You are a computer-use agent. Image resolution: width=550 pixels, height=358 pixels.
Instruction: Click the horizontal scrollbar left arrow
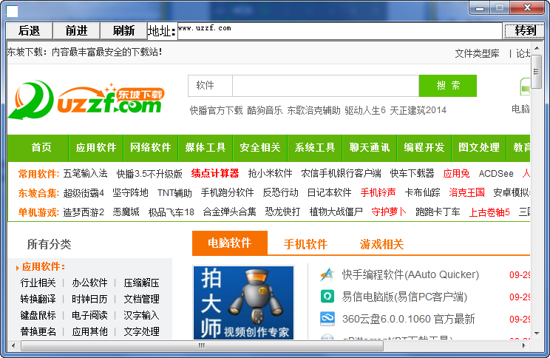(x=13, y=345)
